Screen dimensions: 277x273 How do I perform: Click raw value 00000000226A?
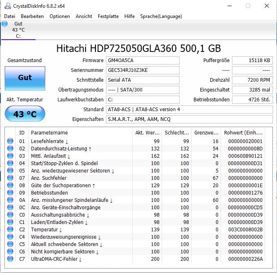[x=245, y=259]
